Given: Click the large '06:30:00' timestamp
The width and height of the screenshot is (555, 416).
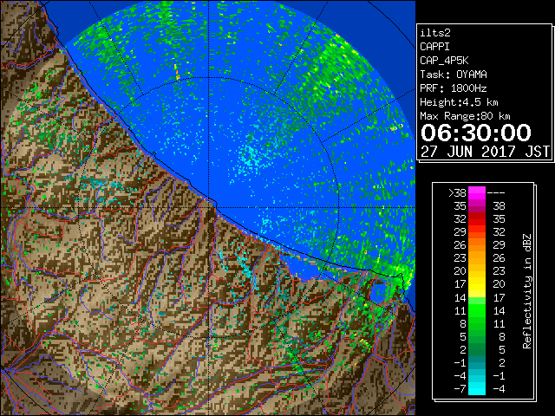Looking at the screenshot, I should click(476, 133).
